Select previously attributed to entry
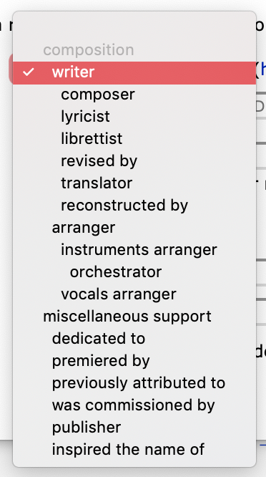The height and width of the screenshot is (477, 266). click(x=134, y=383)
